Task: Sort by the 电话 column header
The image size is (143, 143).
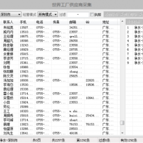Action: 43,22
